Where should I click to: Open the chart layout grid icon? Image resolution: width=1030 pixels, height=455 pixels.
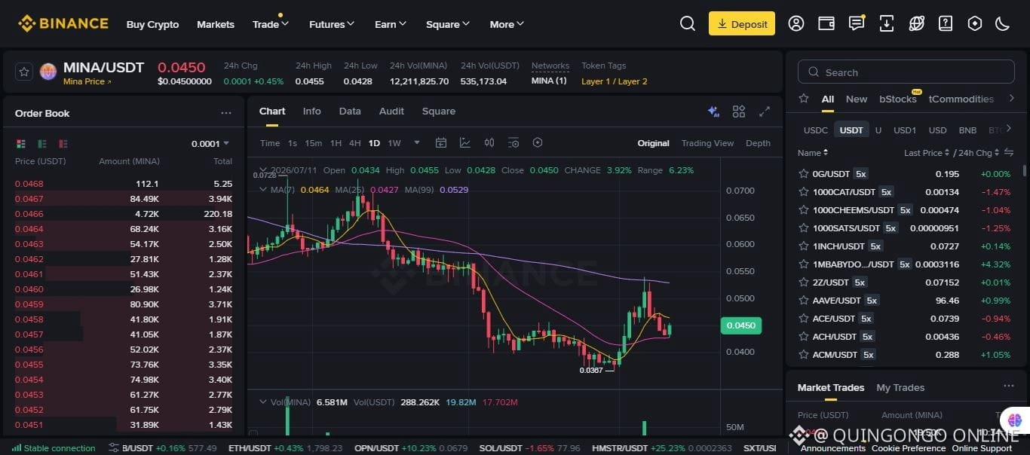coord(739,111)
